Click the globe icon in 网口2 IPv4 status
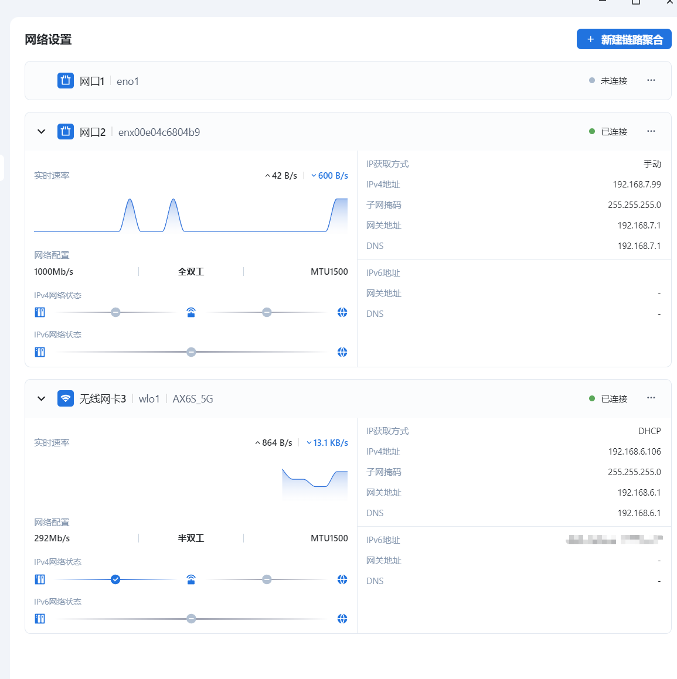Screen dimensions: 677x679 click(x=342, y=312)
